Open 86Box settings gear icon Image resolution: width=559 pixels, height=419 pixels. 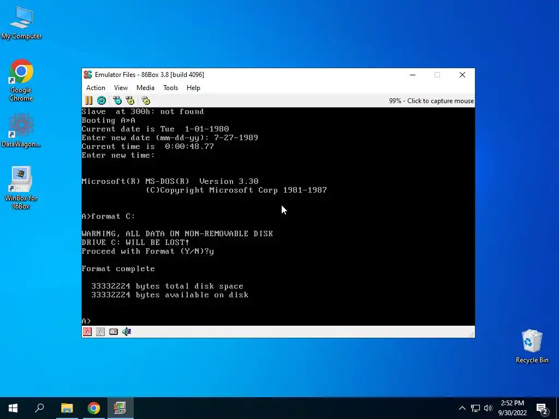point(146,100)
